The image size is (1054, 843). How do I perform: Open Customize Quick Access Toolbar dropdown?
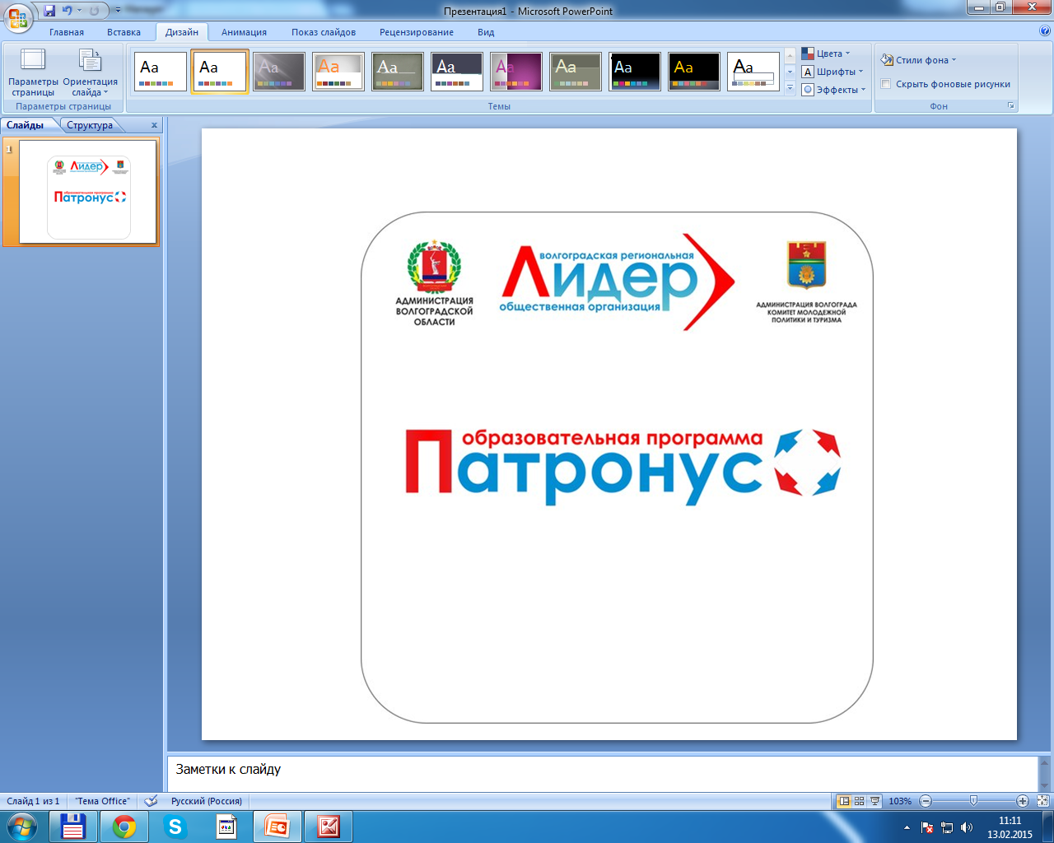[x=118, y=11]
